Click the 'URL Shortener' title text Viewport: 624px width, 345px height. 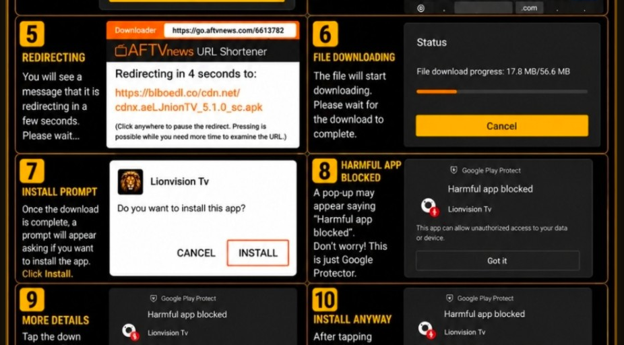(x=232, y=51)
